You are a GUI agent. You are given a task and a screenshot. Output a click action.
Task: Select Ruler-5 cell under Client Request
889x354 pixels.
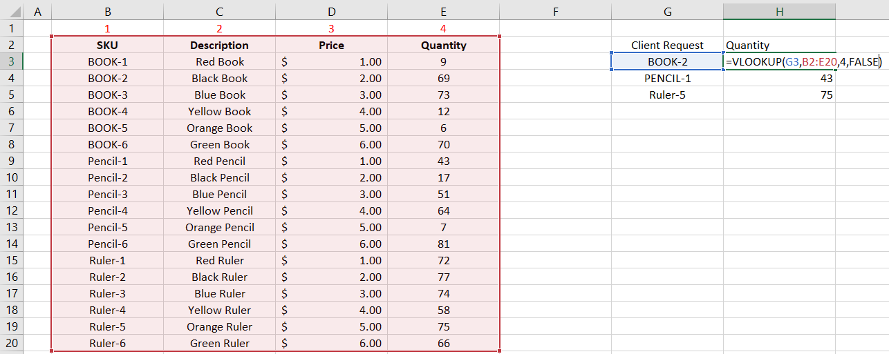(667, 95)
